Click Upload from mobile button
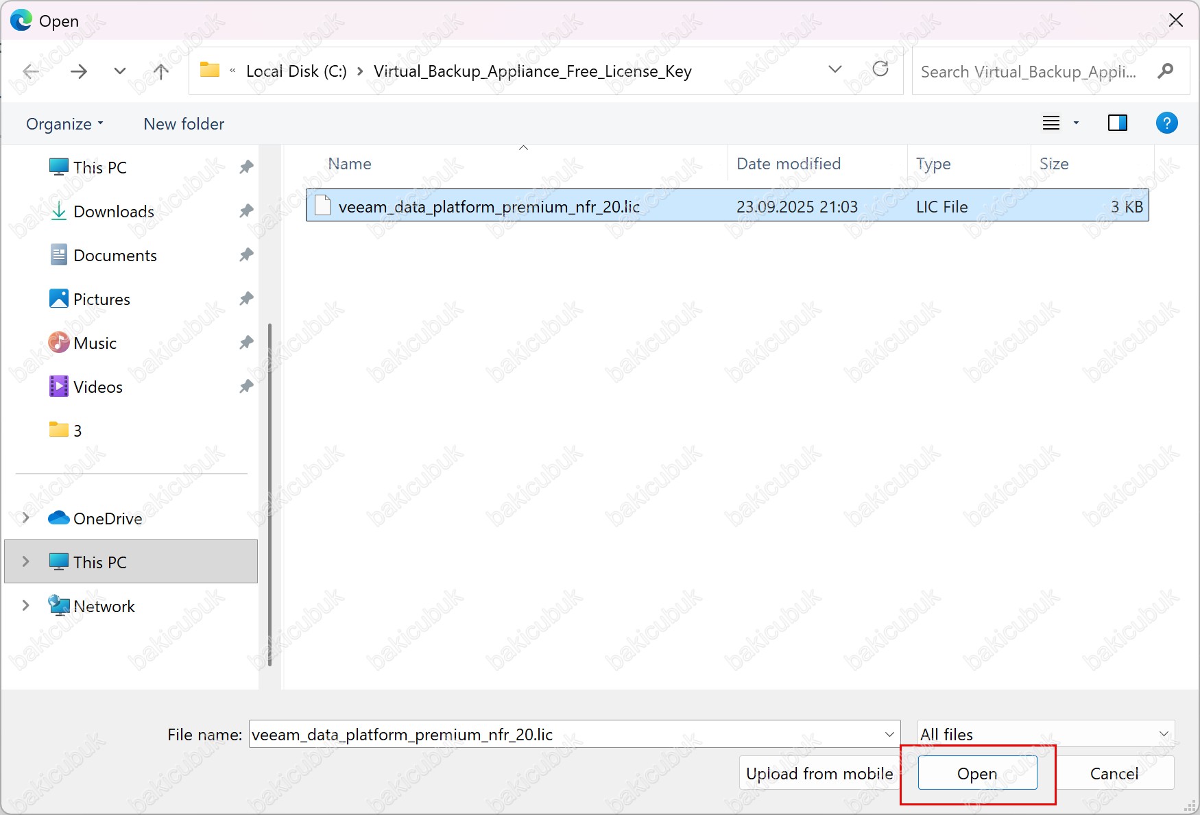The width and height of the screenshot is (1200, 815). pyautogui.click(x=819, y=773)
